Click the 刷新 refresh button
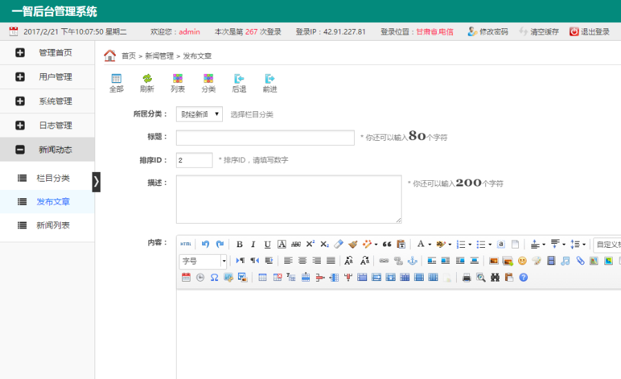 click(147, 84)
